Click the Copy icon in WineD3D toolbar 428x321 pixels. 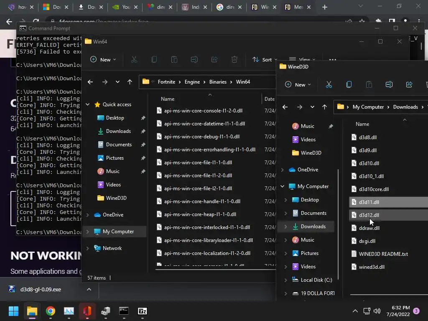(349, 84)
